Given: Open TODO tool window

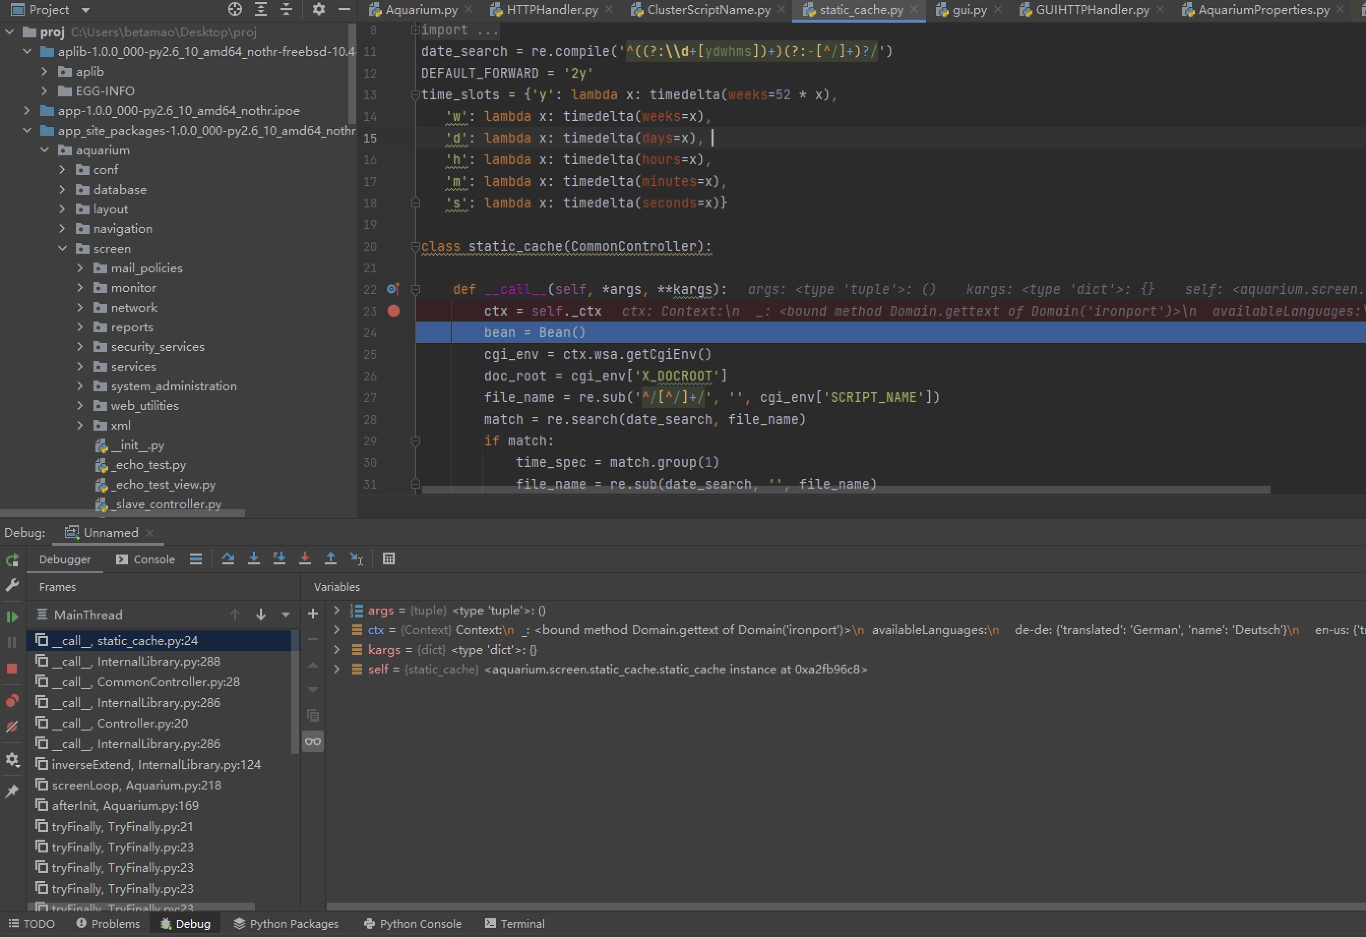Looking at the screenshot, I should coord(32,924).
